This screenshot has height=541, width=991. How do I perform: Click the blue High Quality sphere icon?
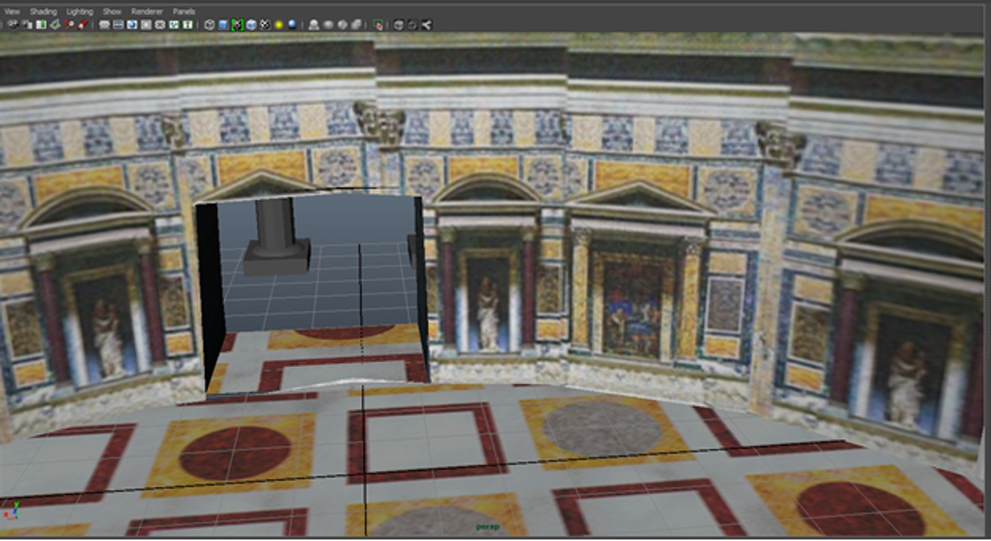point(293,24)
